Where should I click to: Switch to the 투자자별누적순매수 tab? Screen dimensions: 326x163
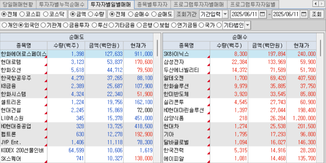coord(62,4)
